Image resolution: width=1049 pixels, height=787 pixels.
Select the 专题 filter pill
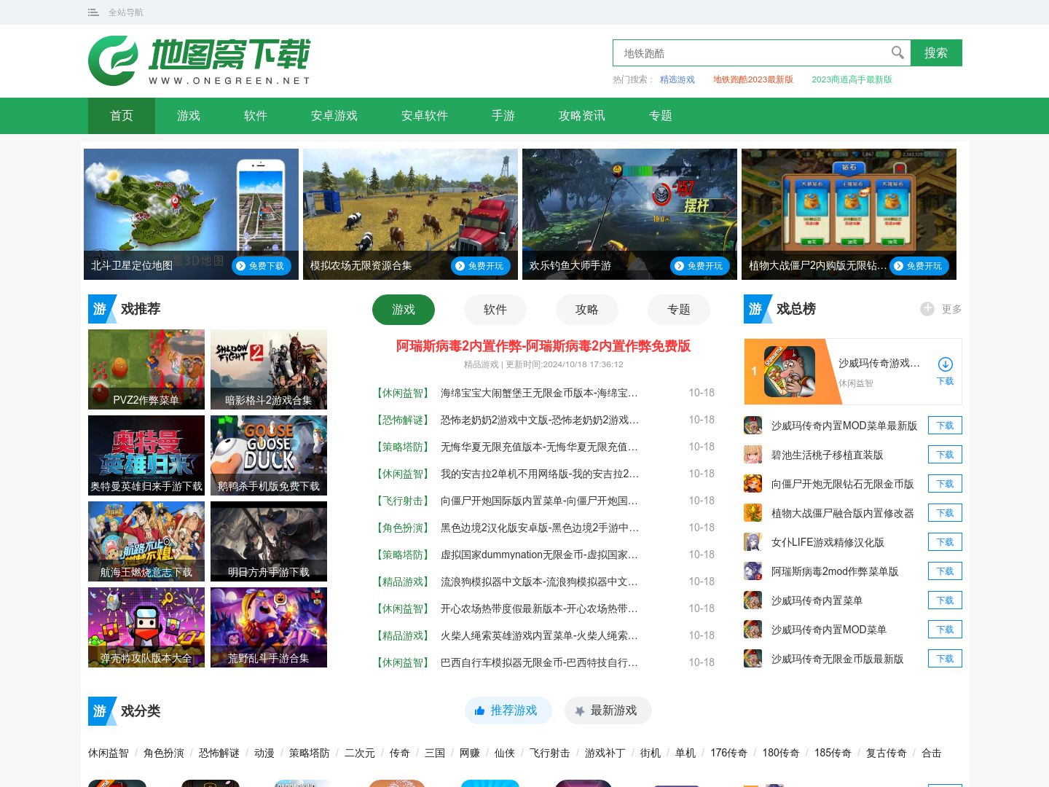coord(679,310)
